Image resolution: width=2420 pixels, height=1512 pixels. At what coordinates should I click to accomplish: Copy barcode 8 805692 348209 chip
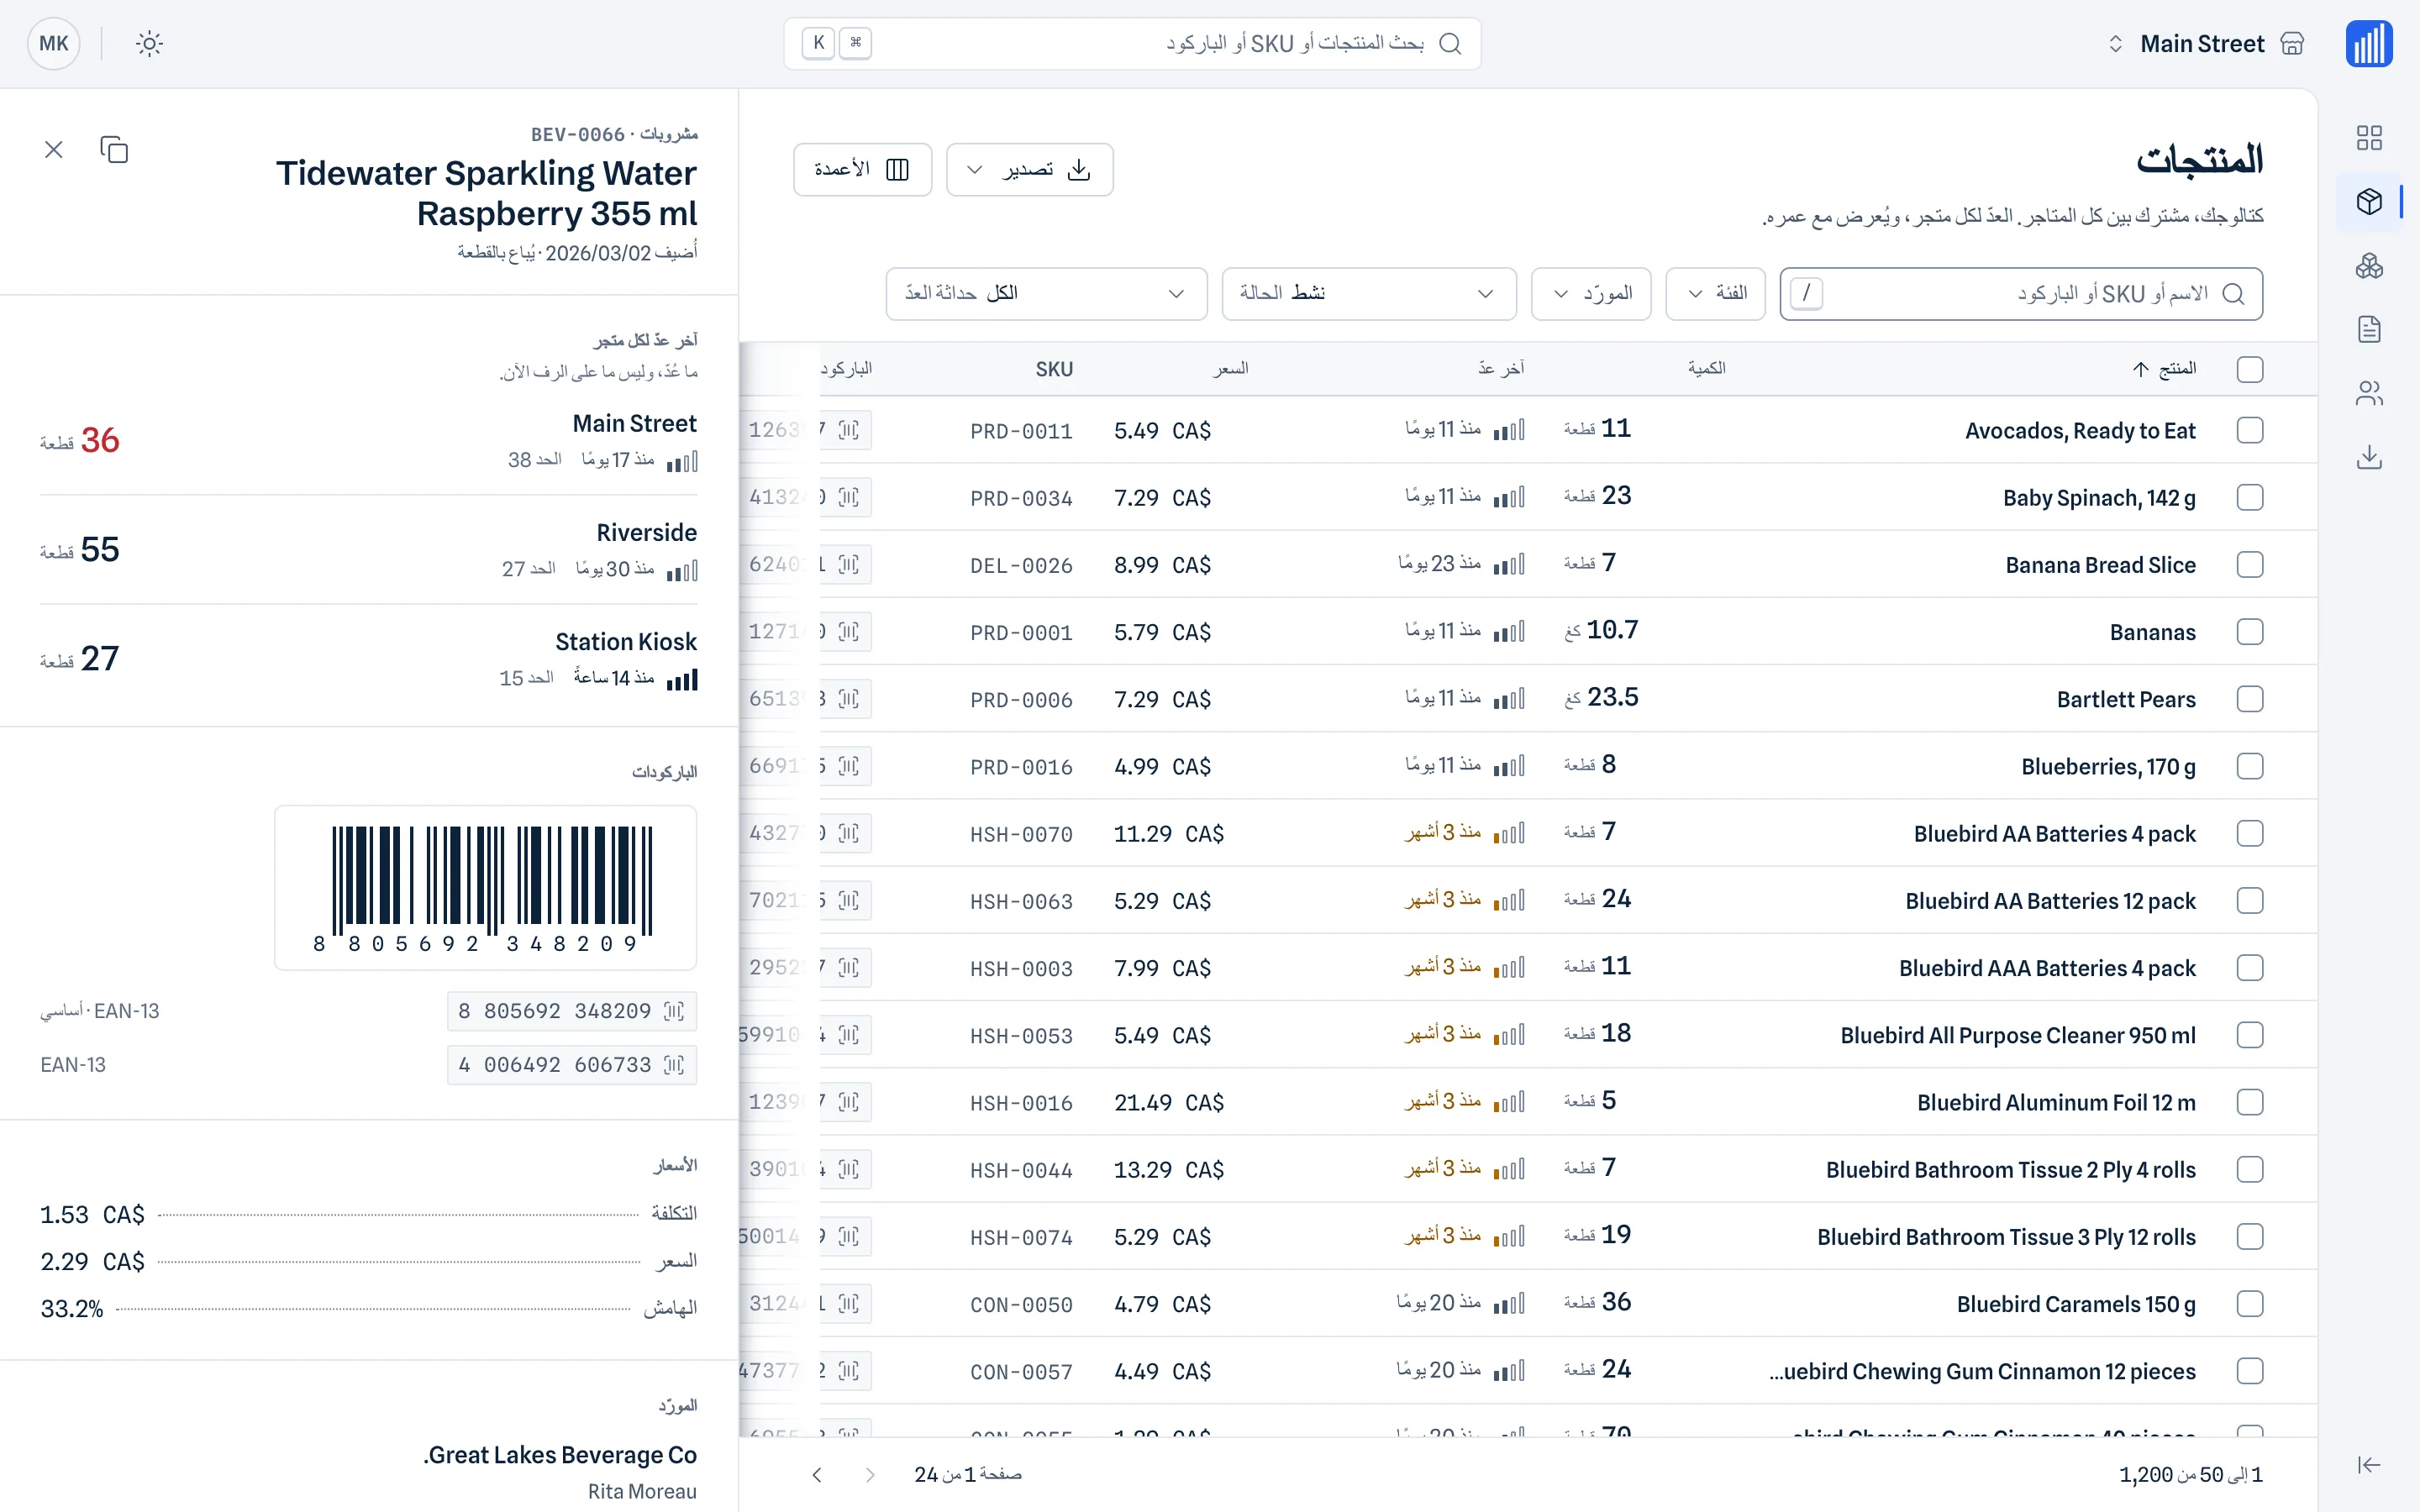point(571,1011)
